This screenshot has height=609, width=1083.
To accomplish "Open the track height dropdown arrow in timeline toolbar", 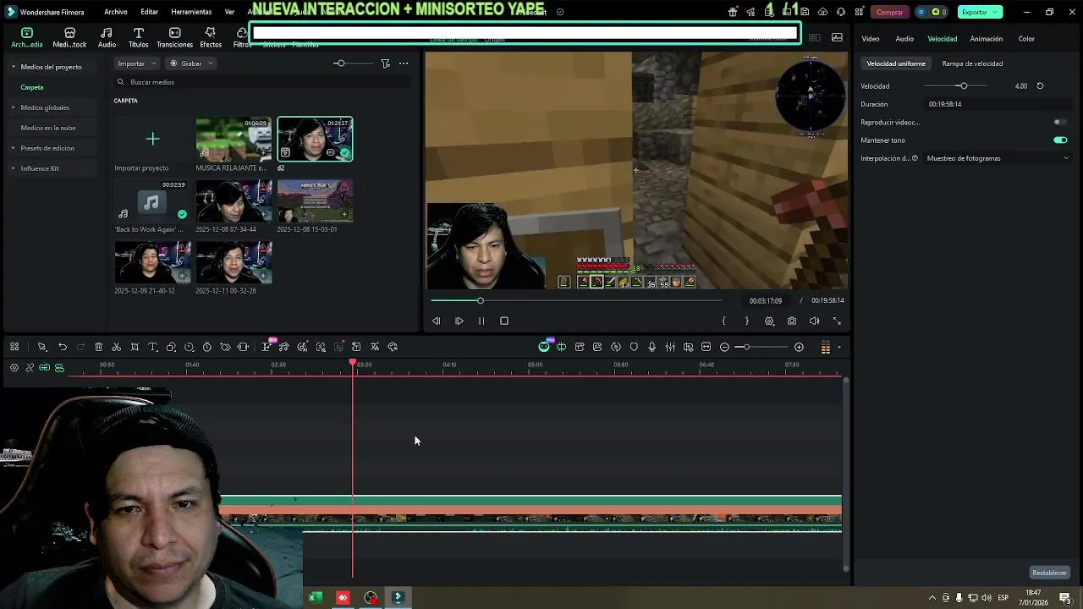I will (x=839, y=347).
